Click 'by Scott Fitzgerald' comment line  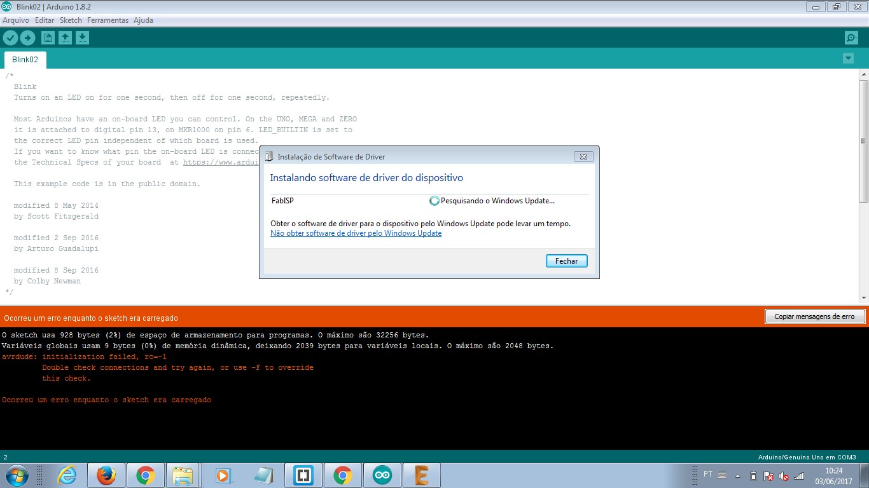click(56, 216)
